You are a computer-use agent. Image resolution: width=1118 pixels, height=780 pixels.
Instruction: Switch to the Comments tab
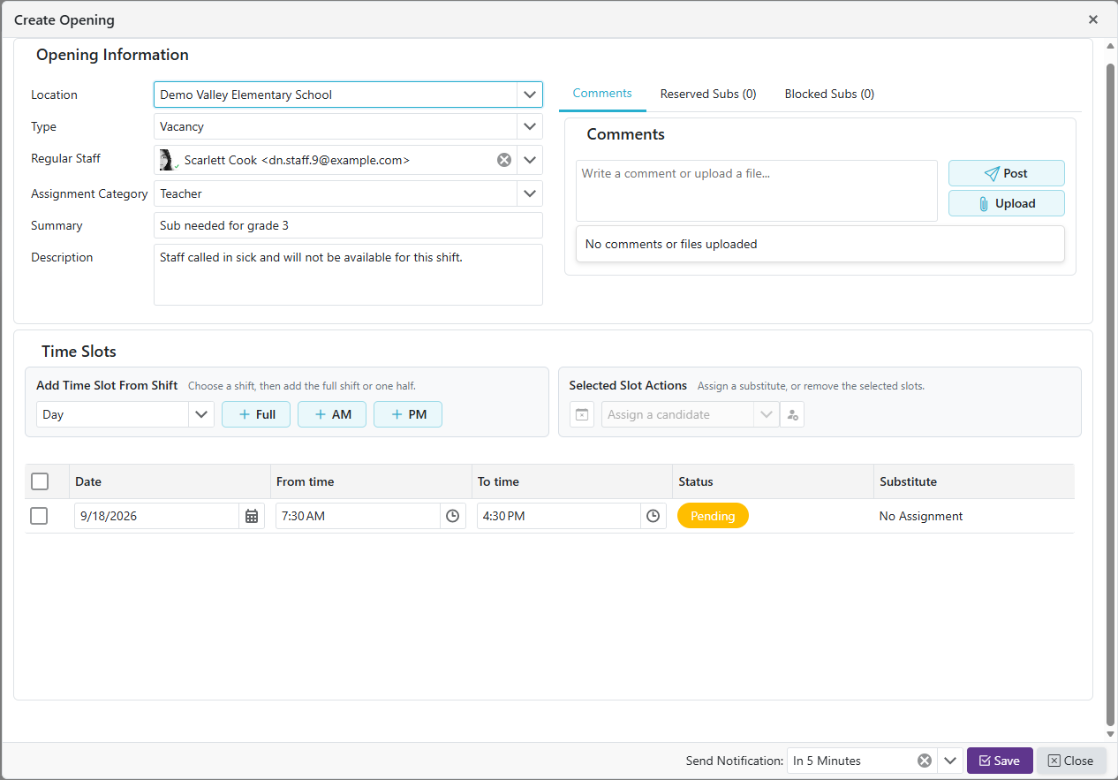602,94
